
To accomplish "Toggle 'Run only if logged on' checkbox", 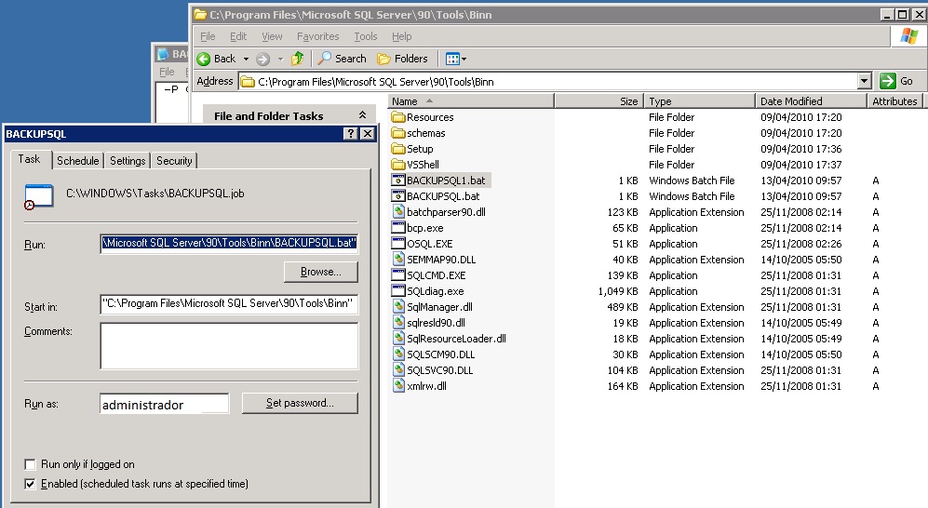I will pos(30,464).
